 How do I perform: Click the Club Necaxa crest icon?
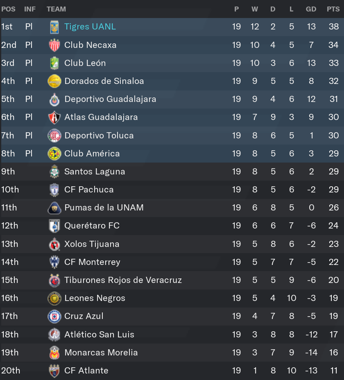tap(54, 45)
